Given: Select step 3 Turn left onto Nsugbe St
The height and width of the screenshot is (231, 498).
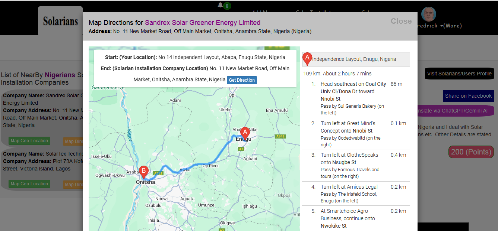Looking at the screenshot, I should click(356, 166).
